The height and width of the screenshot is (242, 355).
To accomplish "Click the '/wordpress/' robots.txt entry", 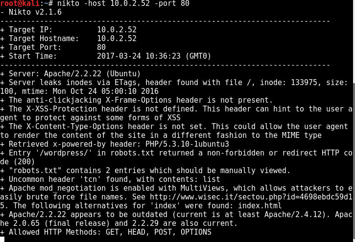I will (64, 153).
